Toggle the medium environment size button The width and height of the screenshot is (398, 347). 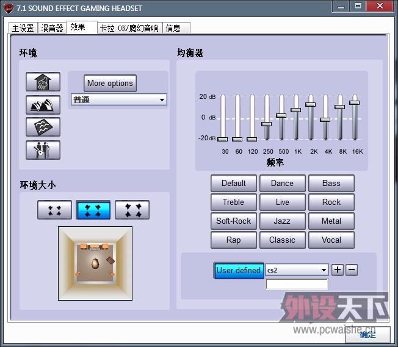[93, 210]
